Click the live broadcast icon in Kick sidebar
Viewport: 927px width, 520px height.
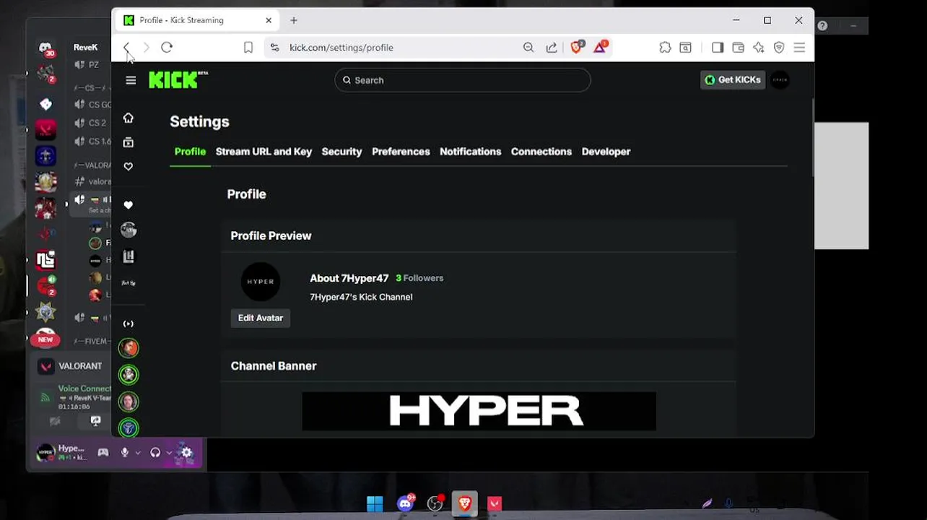pos(129,324)
